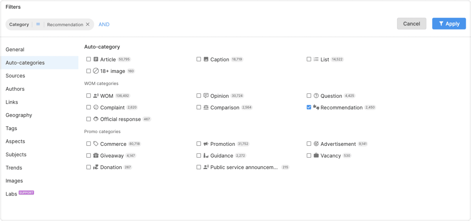
Task: Click the AND operator link
Action: pos(104,24)
